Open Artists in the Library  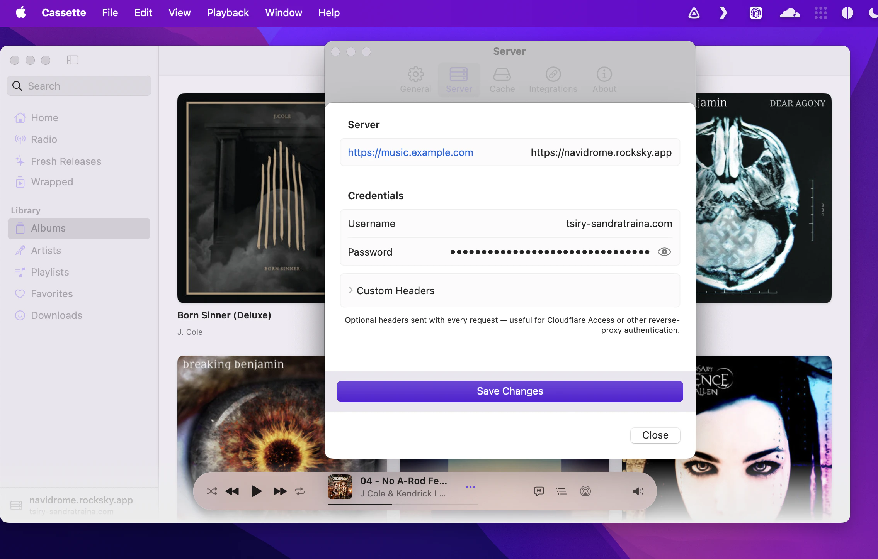(x=79, y=251)
